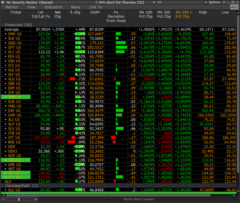The image size is (240, 203).
Task: Select the IWM US ticker
Action: 14,115
